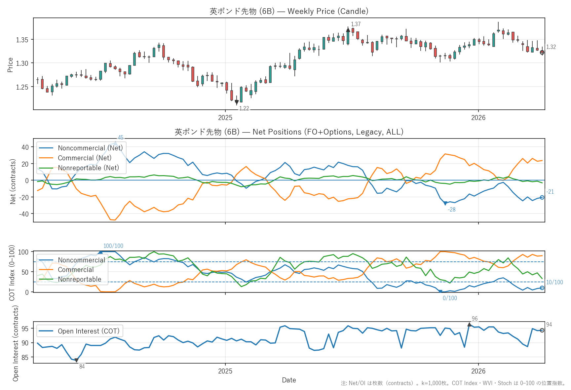Click the 100/100 COT index high label

click(x=113, y=246)
